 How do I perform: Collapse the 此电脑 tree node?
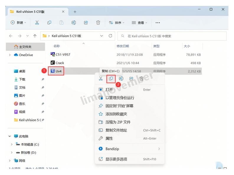[x=10, y=136]
